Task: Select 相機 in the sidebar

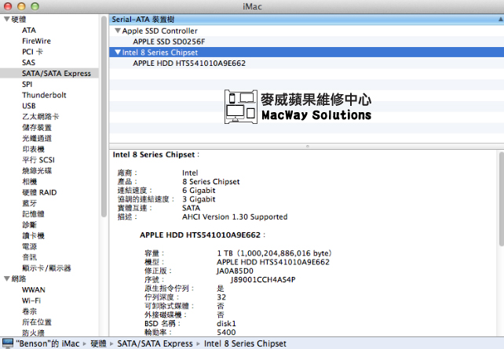Action: [29, 181]
